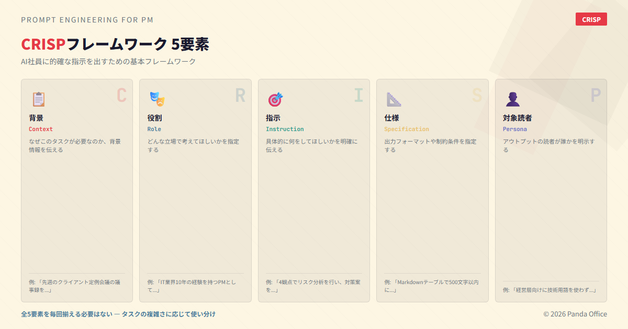Click the © 2026 Panda Office copyright text
This screenshot has width=628, height=329.
(575, 314)
